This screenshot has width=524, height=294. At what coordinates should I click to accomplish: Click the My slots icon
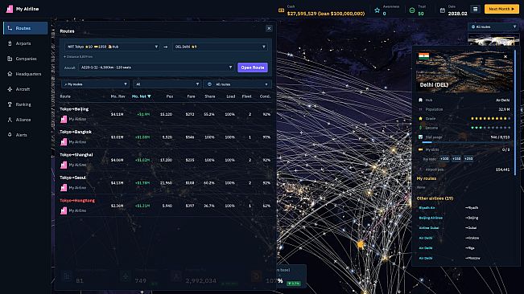(420, 149)
